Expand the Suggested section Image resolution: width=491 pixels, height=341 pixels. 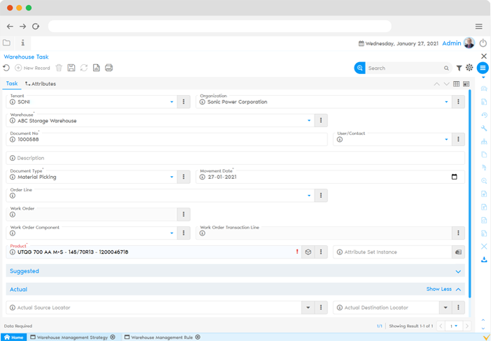pyautogui.click(x=458, y=271)
